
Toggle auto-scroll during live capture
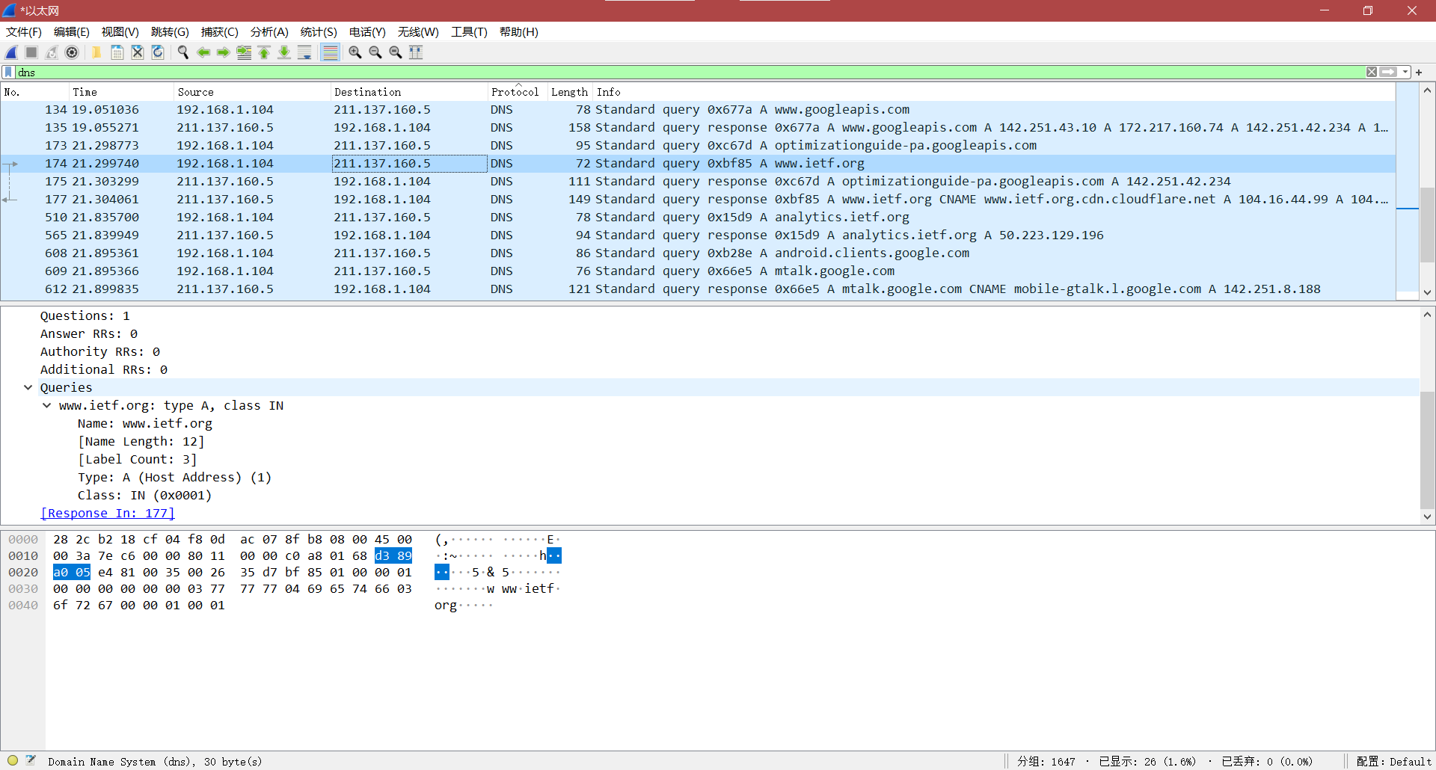(304, 52)
